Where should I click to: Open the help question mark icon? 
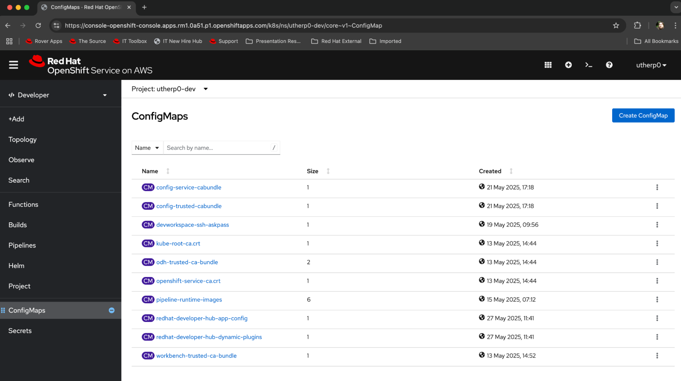pyautogui.click(x=609, y=65)
